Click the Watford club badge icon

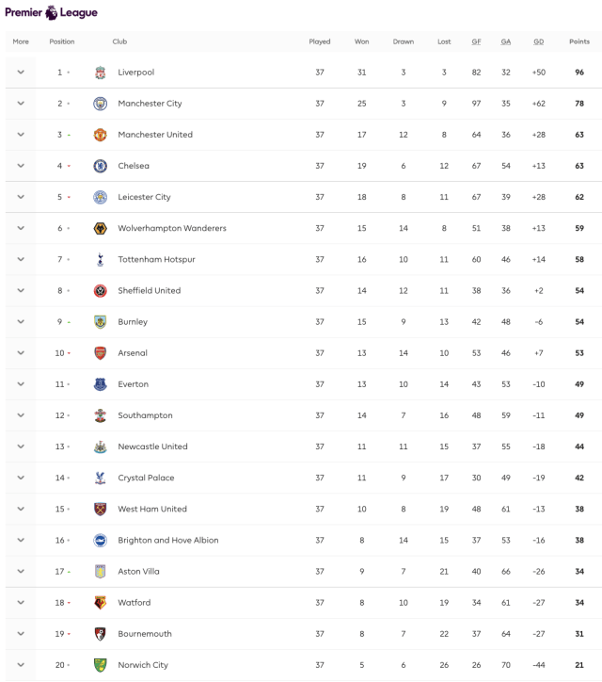pos(101,603)
